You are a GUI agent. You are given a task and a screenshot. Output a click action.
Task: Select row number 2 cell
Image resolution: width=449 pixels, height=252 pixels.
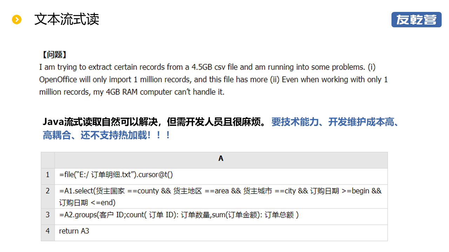pyautogui.click(x=48, y=196)
